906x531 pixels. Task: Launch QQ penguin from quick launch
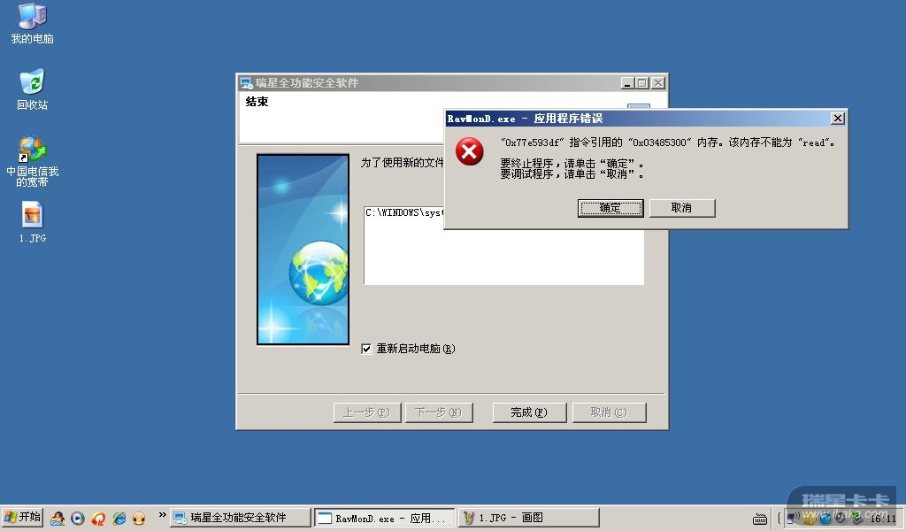[x=58, y=518]
